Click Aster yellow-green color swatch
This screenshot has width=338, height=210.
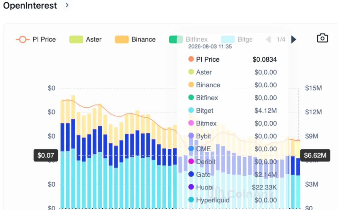[x=76, y=40]
